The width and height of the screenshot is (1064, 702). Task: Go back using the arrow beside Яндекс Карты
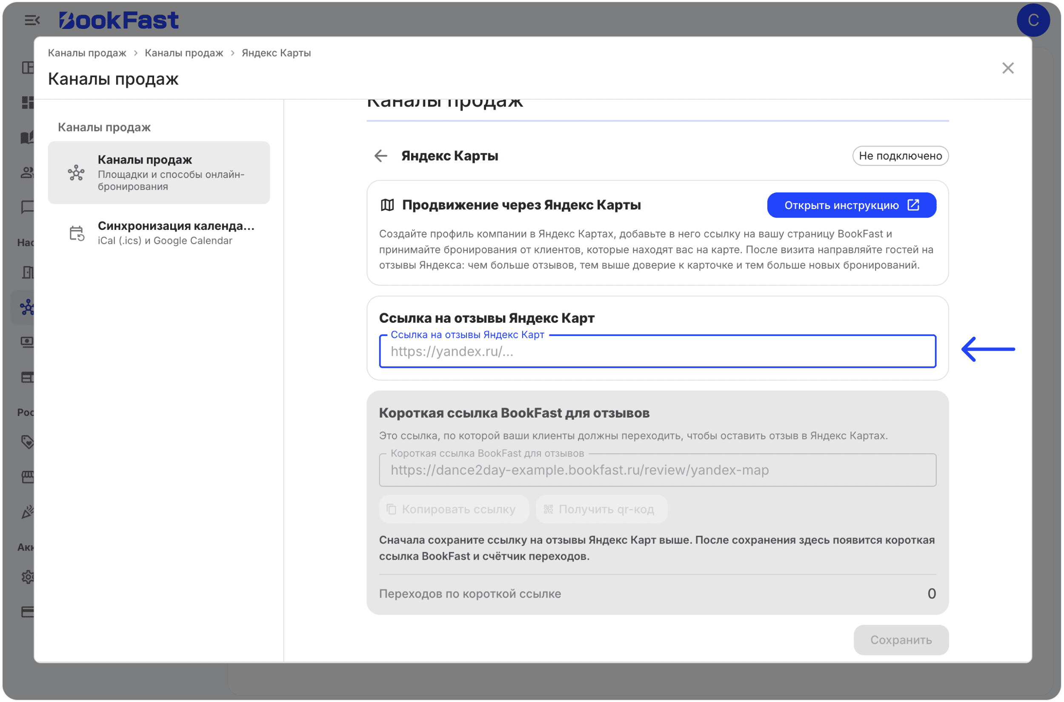(x=381, y=156)
